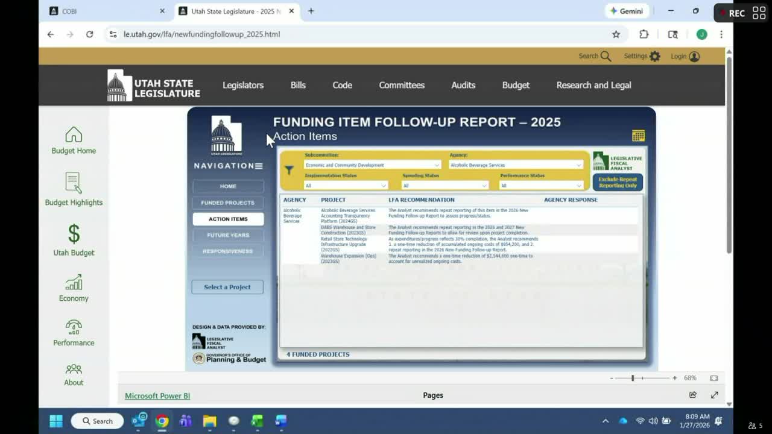Expand the Agency dropdown
This screenshot has width=772, height=434.
pyautogui.click(x=516, y=165)
